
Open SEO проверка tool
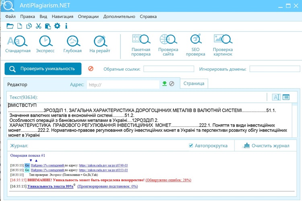tap(195, 45)
